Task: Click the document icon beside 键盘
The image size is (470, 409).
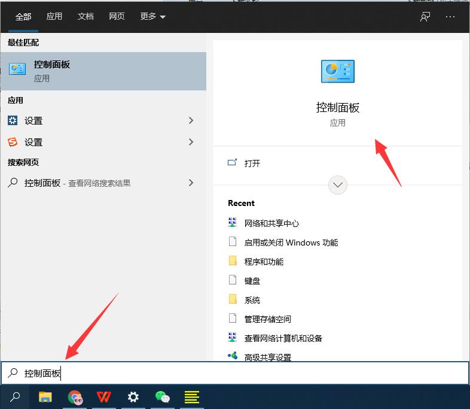Action: click(x=232, y=280)
